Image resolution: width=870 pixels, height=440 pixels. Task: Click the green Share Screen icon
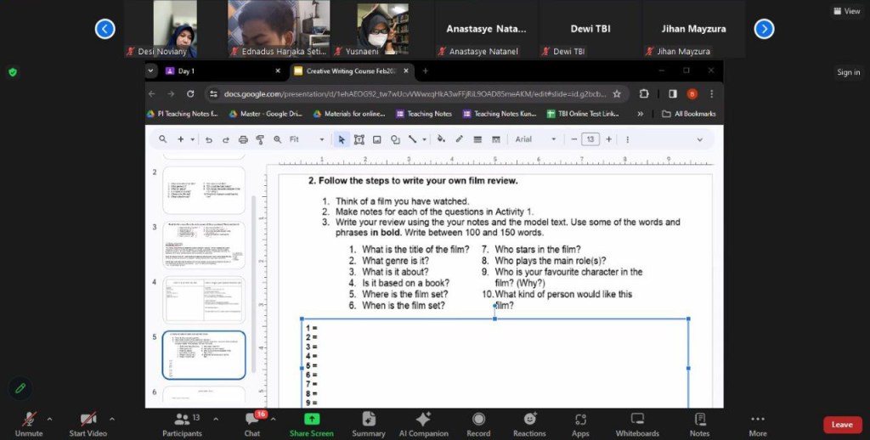[x=311, y=419]
